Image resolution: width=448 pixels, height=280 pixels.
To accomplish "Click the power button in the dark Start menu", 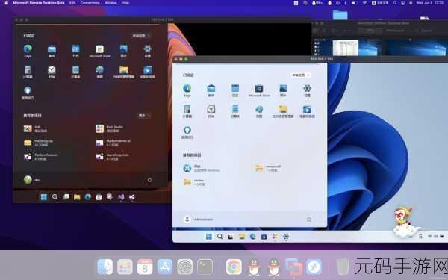I will pyautogui.click(x=149, y=180).
